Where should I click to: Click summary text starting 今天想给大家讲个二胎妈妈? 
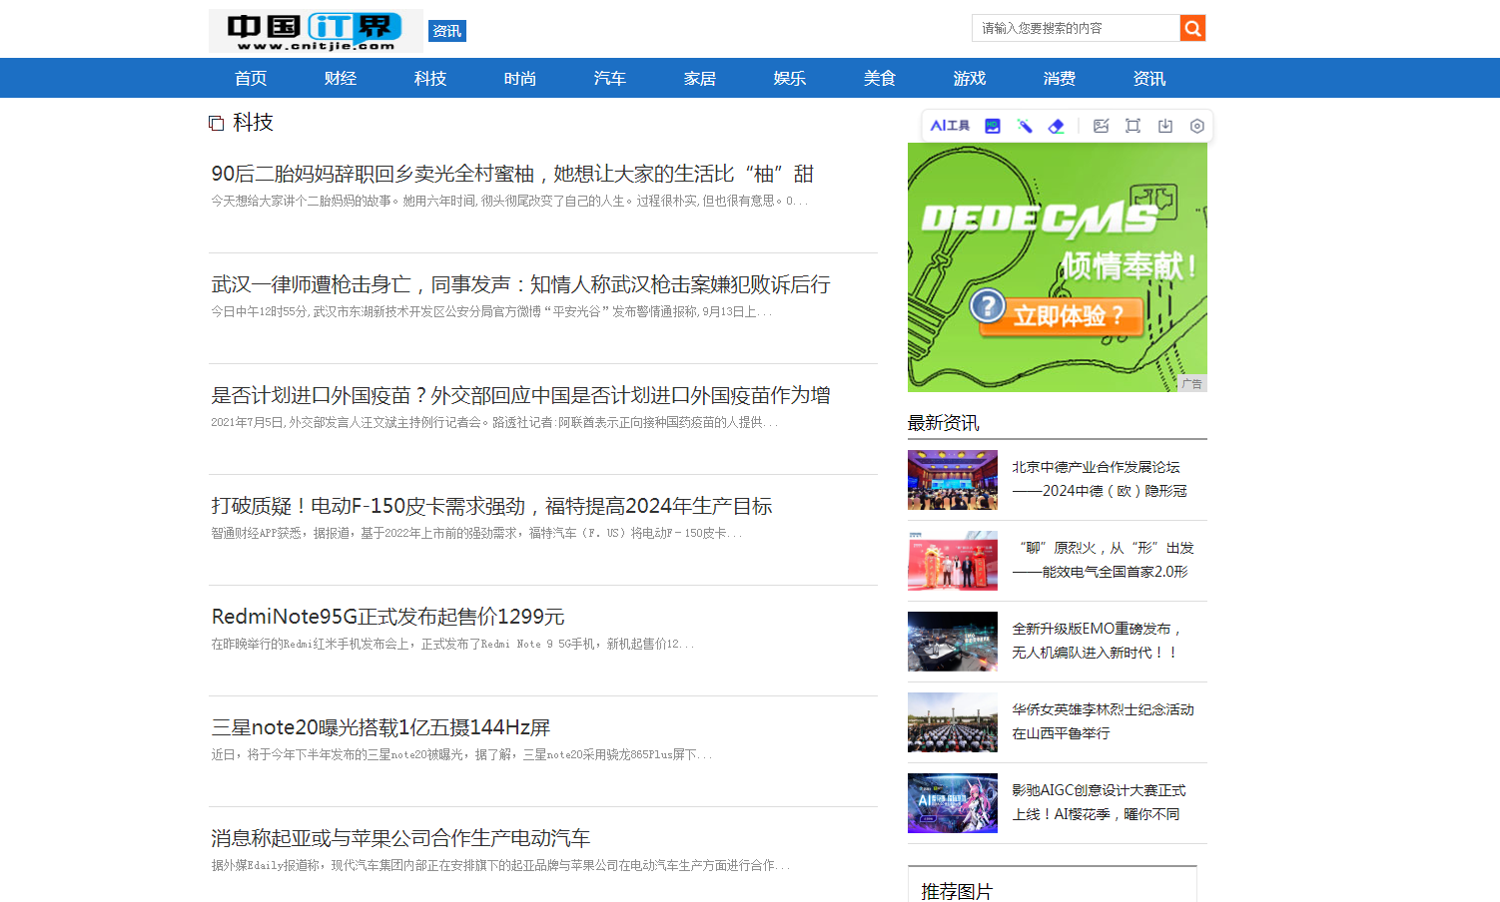click(508, 201)
